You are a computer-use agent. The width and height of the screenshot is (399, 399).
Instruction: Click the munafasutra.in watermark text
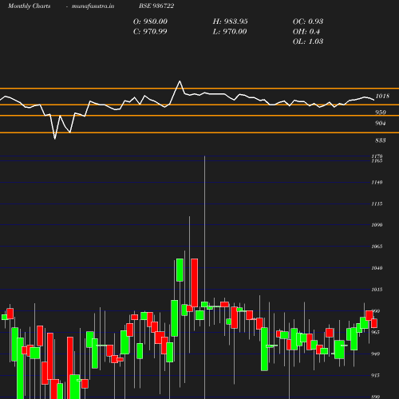click(x=93, y=6)
